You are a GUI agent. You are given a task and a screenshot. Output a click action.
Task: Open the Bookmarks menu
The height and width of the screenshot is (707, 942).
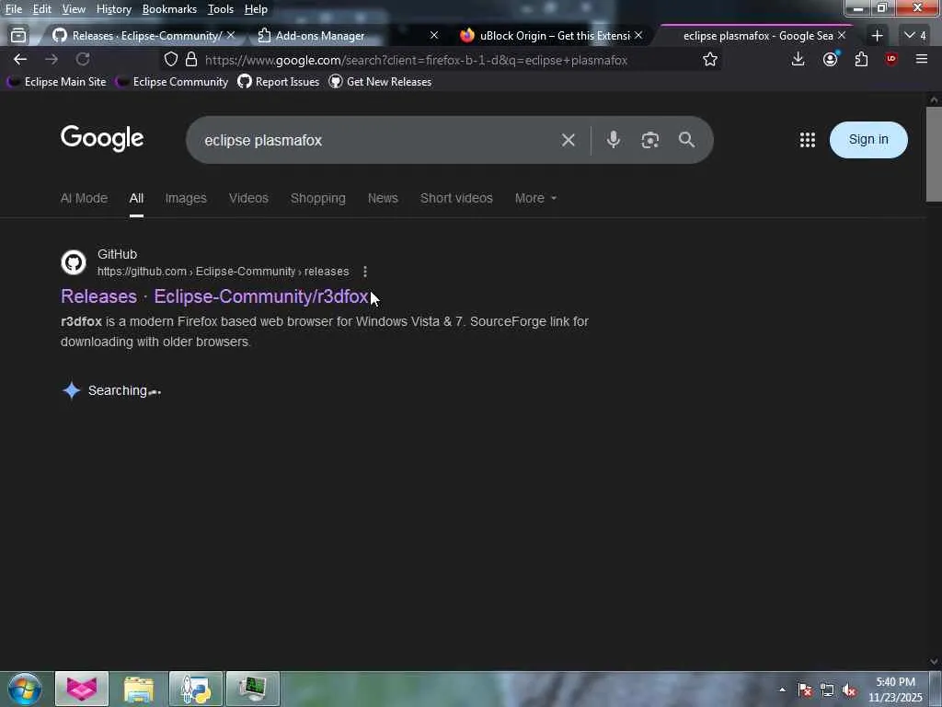pyautogui.click(x=169, y=9)
